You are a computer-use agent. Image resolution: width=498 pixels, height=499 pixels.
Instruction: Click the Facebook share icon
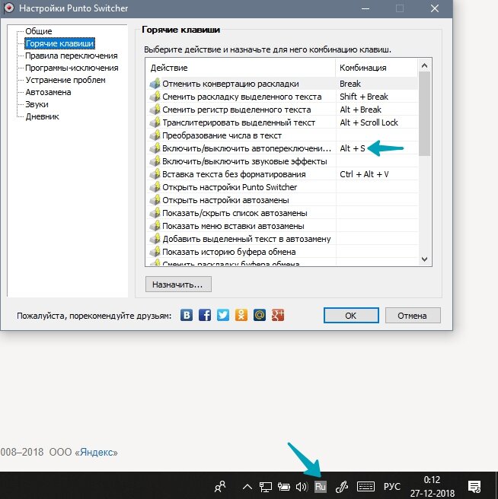coord(205,316)
